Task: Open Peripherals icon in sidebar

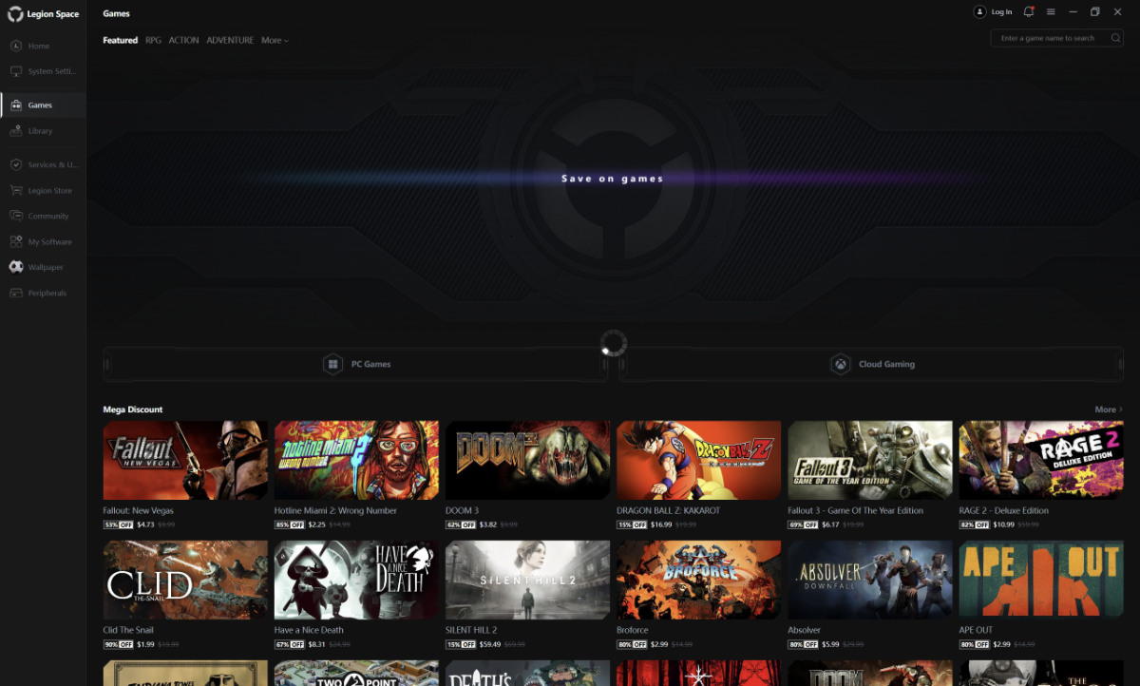Action: click(x=16, y=293)
